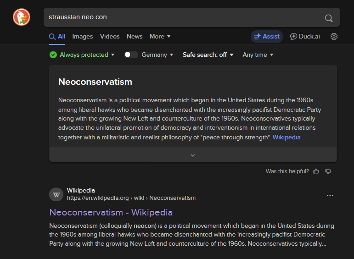
Task: Switch to the Images tab
Action: pyautogui.click(x=82, y=37)
